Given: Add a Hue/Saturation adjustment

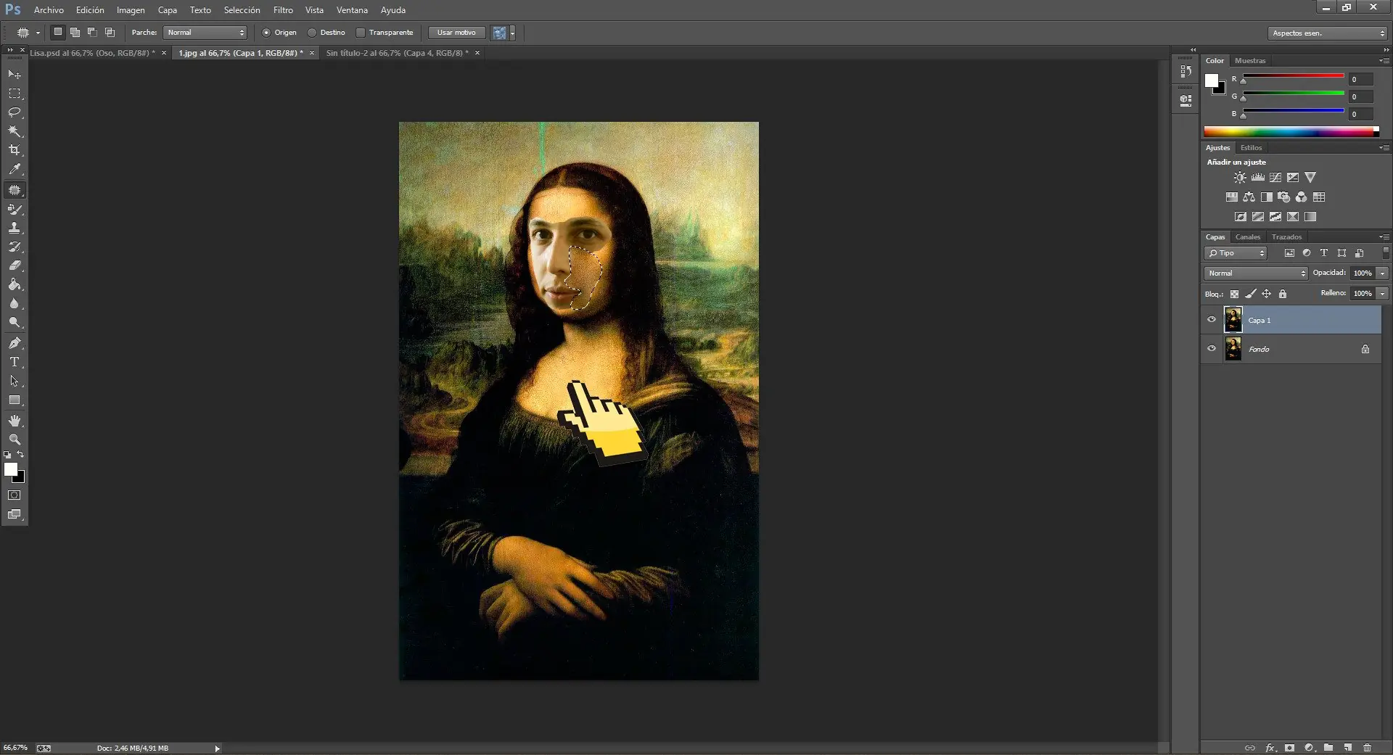Looking at the screenshot, I should coord(1231,197).
